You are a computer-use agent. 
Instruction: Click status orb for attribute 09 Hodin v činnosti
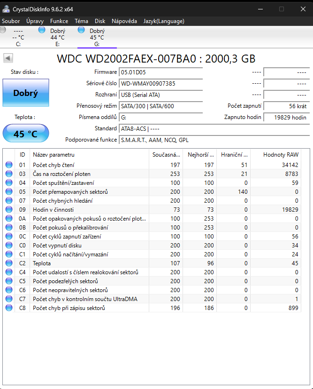[9, 209]
